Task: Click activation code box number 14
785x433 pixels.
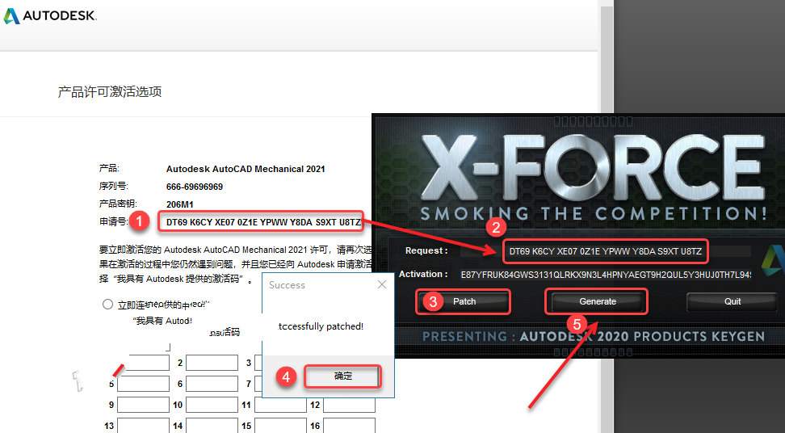Action: tap(212, 426)
